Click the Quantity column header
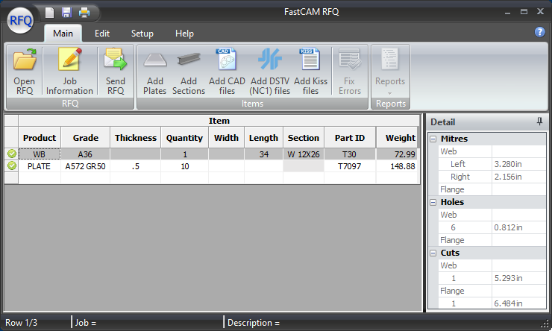Screen dimensions: 552x331 pos(184,138)
